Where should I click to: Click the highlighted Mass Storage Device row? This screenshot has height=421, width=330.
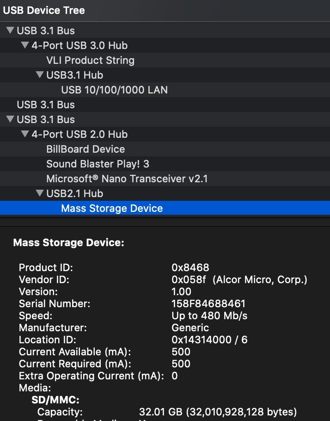coord(112,208)
